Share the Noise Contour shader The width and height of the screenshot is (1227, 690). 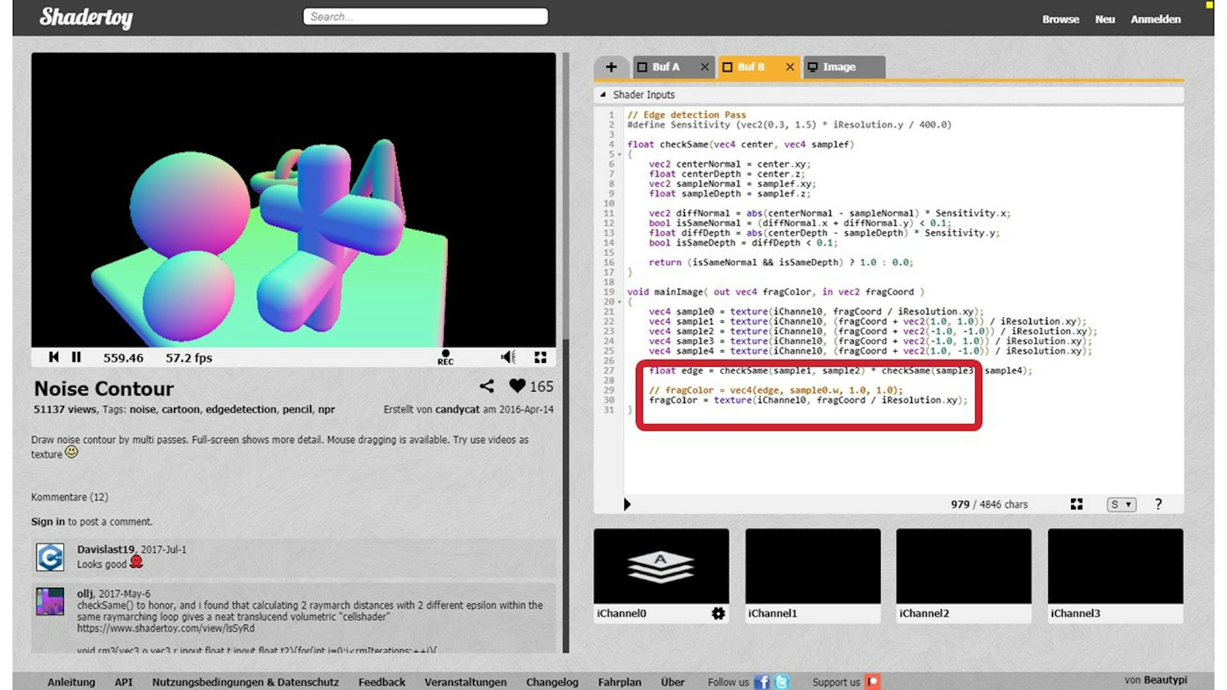(487, 387)
